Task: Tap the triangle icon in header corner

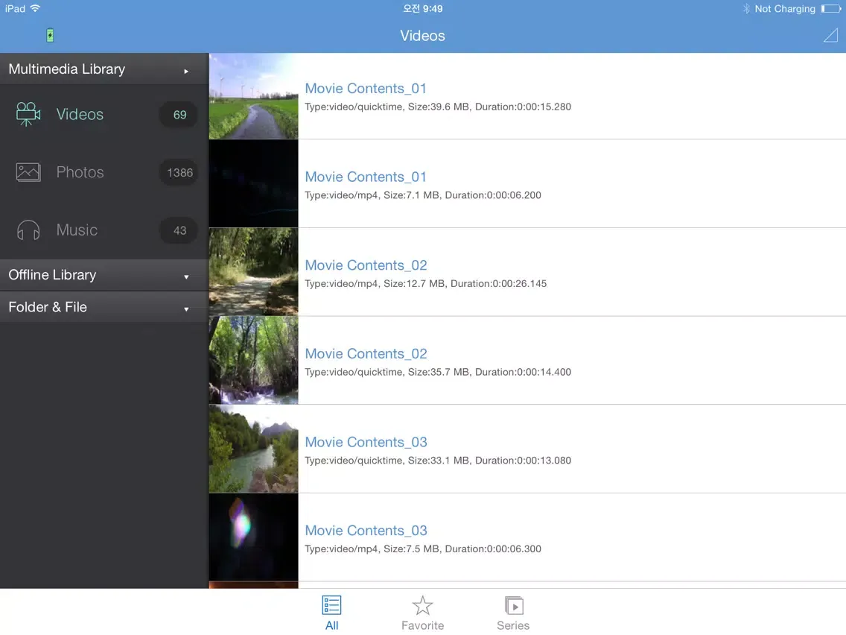Action: coord(830,35)
